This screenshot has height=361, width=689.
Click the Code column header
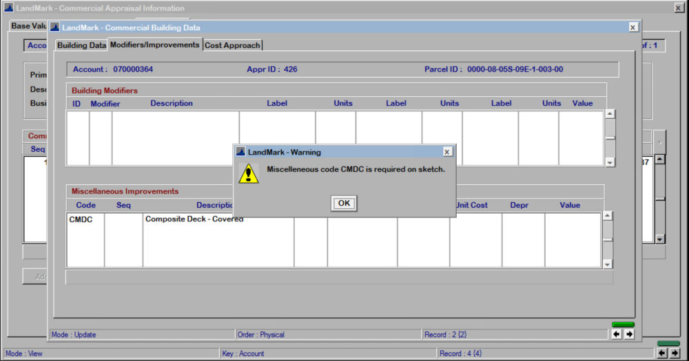[85, 205]
